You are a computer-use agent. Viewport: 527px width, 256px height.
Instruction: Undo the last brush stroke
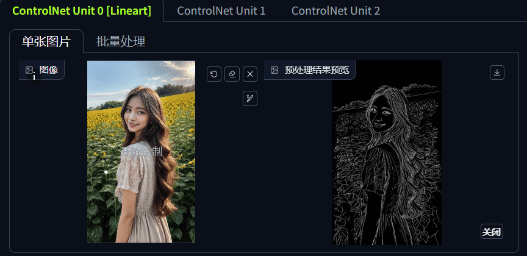[214, 74]
